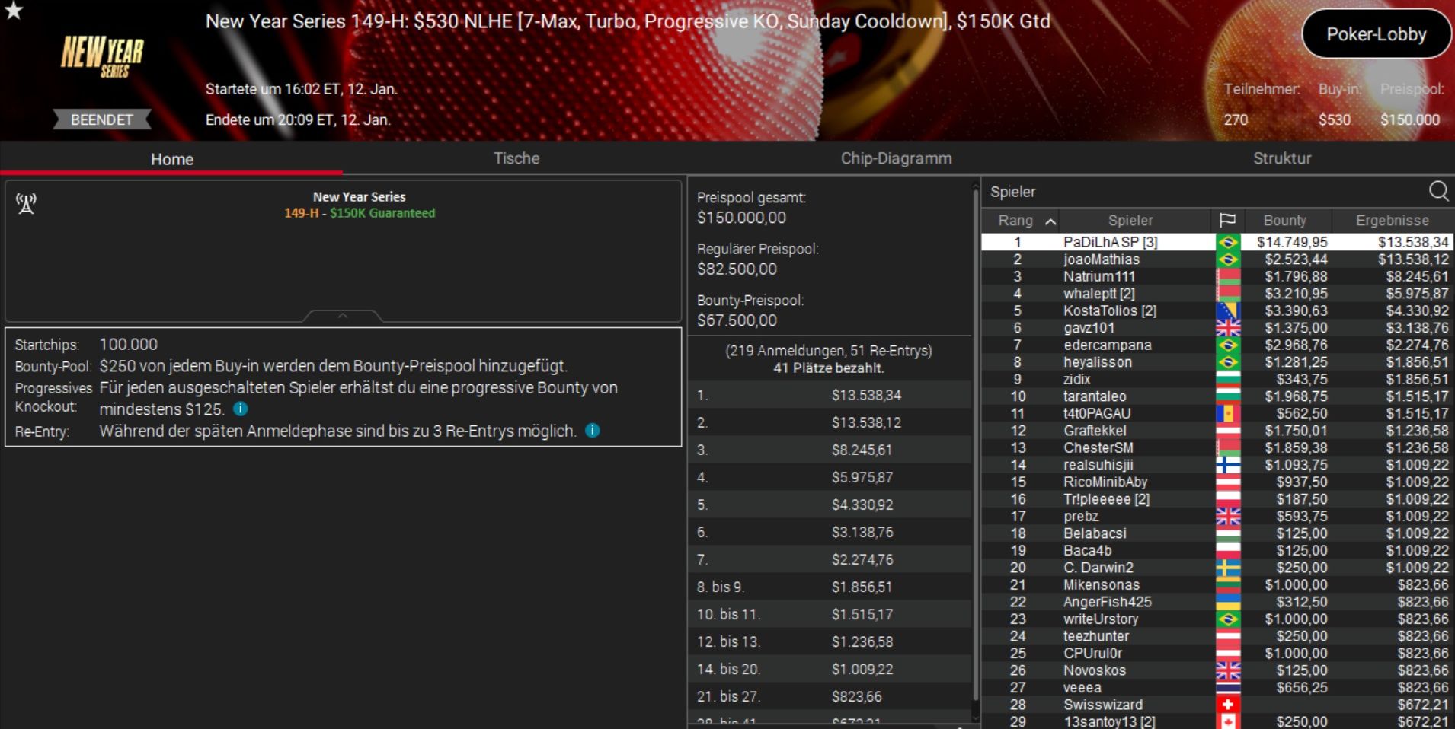Click the Spieler search field
This screenshot has width=1455, height=729.
point(1204,192)
